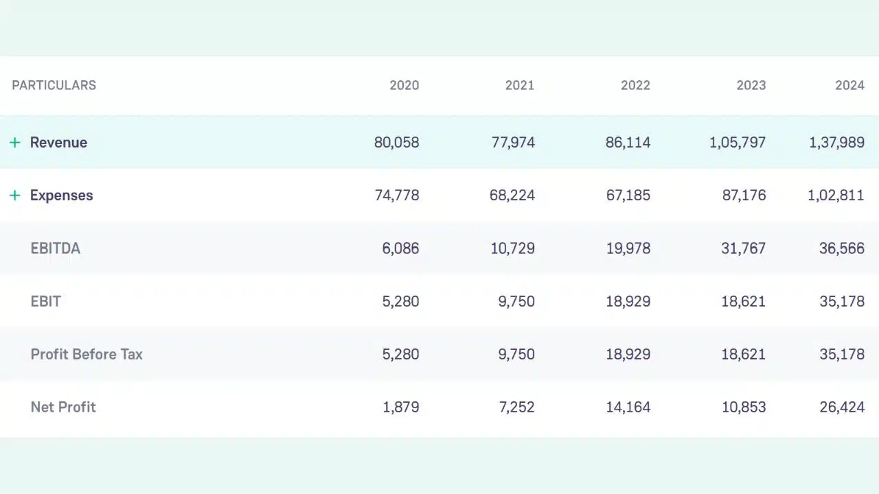This screenshot has width=879, height=494.
Task: Click the 2024 column header
Action: click(x=850, y=85)
